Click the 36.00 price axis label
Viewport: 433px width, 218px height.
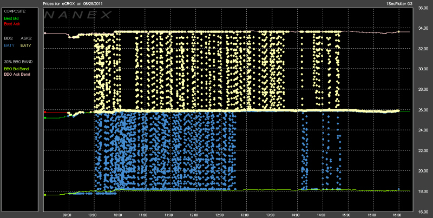pyautogui.click(x=422, y=8)
